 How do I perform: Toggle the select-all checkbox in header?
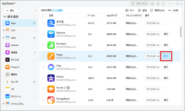pos(43,15)
